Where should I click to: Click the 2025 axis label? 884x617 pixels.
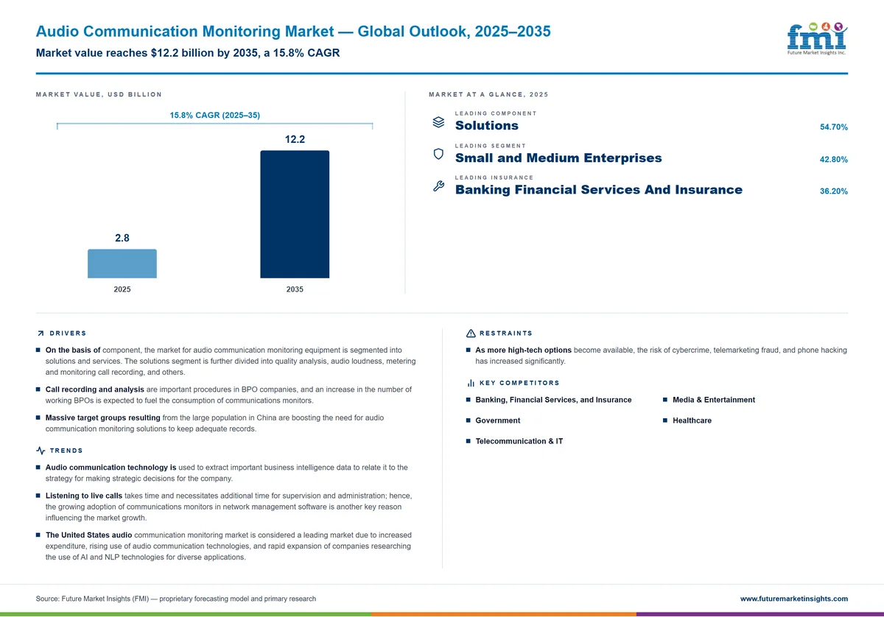122,289
